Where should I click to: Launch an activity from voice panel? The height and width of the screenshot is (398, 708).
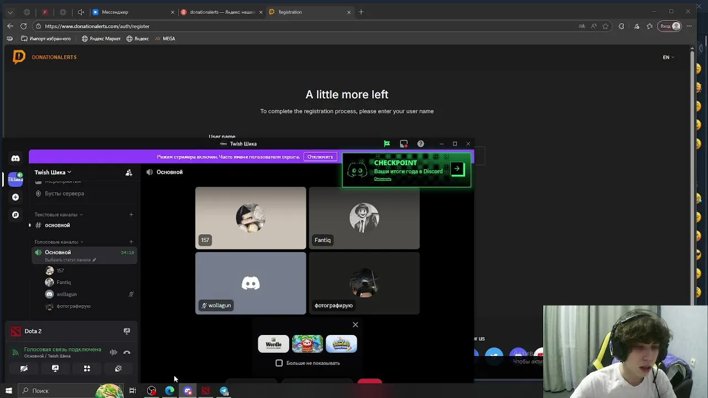(87, 369)
